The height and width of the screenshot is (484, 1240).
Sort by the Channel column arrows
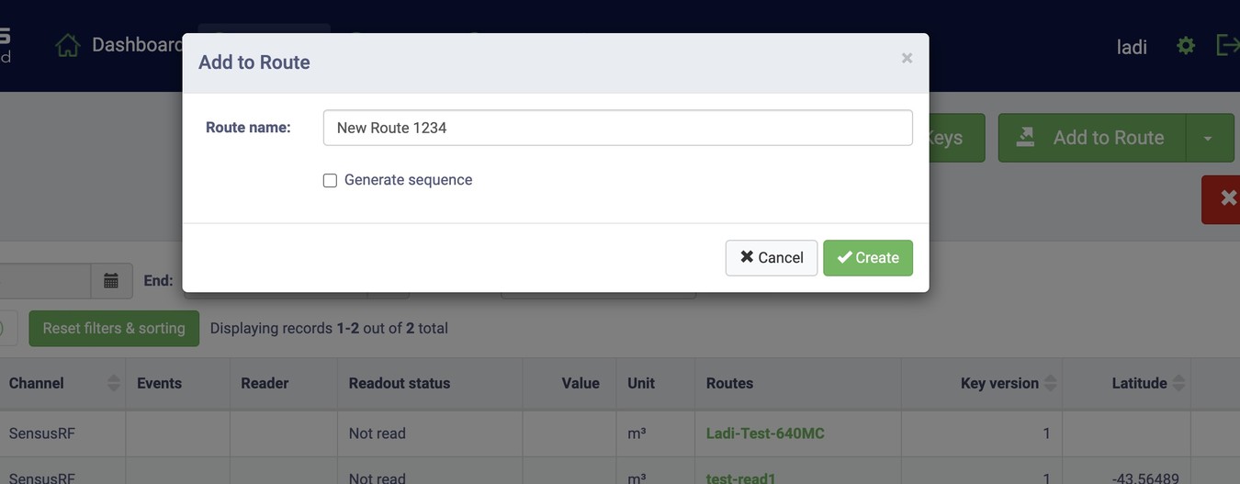coord(114,383)
